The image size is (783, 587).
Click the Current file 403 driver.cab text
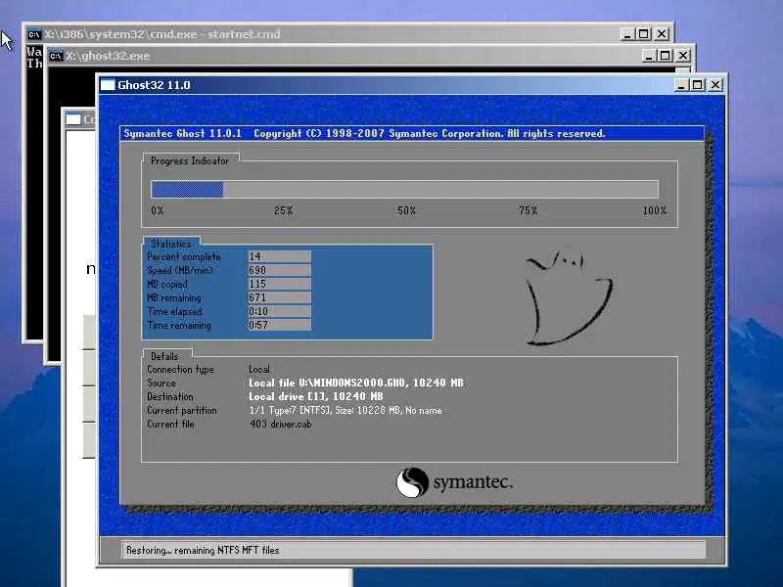pos(281,425)
